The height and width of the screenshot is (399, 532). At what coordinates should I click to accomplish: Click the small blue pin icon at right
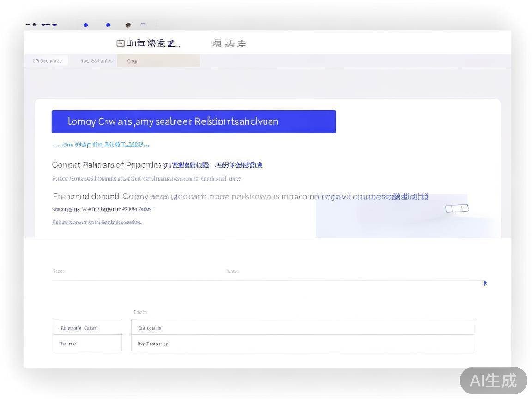pyautogui.click(x=485, y=283)
